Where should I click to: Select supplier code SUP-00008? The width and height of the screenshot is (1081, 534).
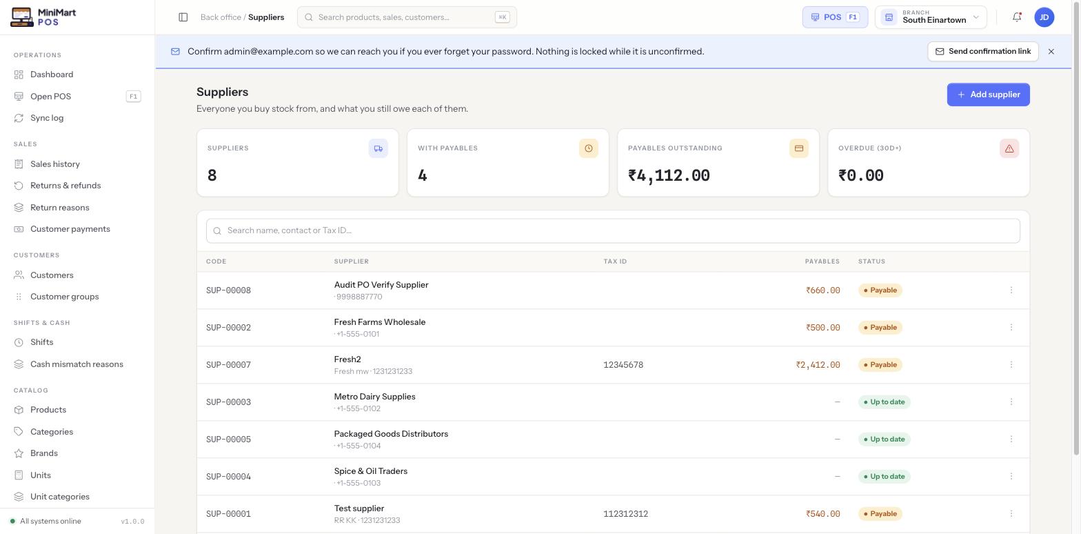[x=228, y=290]
